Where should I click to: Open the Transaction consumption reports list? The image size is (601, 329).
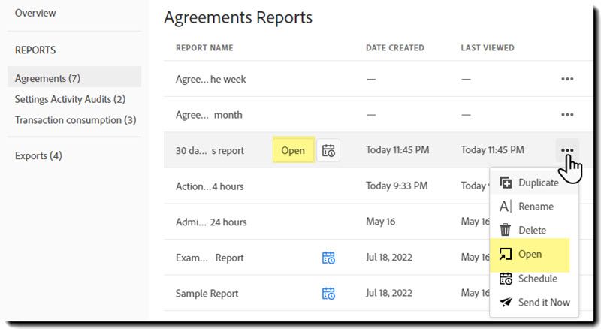tap(75, 120)
